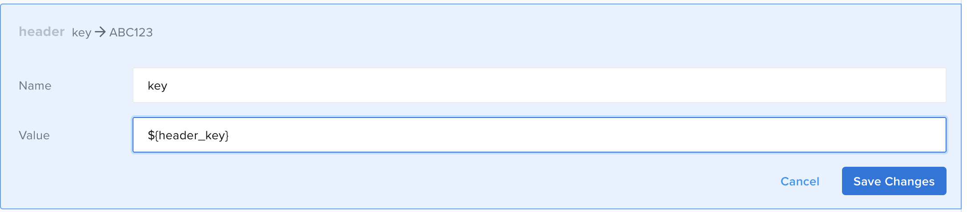
Task: Confirm the header edit with Save Changes
Action: pos(894,181)
